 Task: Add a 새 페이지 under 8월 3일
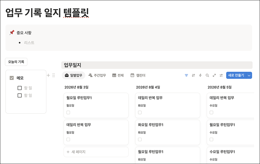click(x=96, y=152)
